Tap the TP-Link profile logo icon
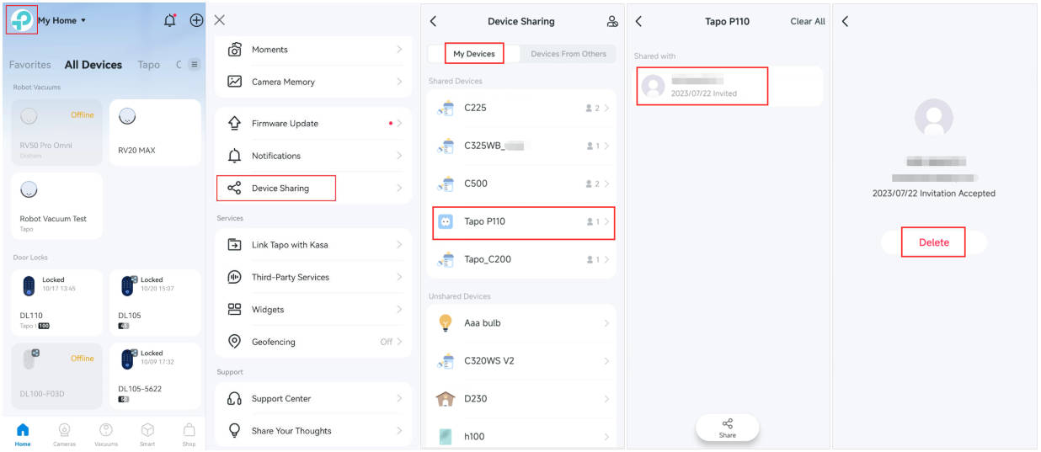1041x452 pixels. coord(21,20)
